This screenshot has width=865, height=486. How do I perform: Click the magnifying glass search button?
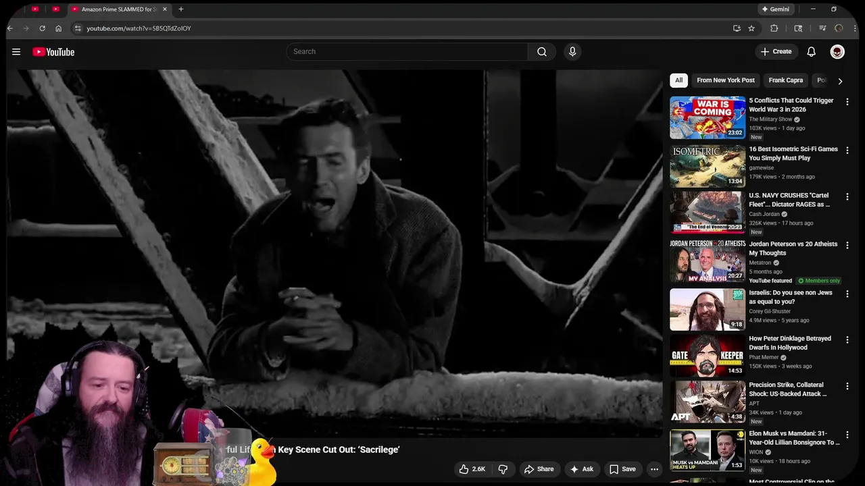click(542, 51)
